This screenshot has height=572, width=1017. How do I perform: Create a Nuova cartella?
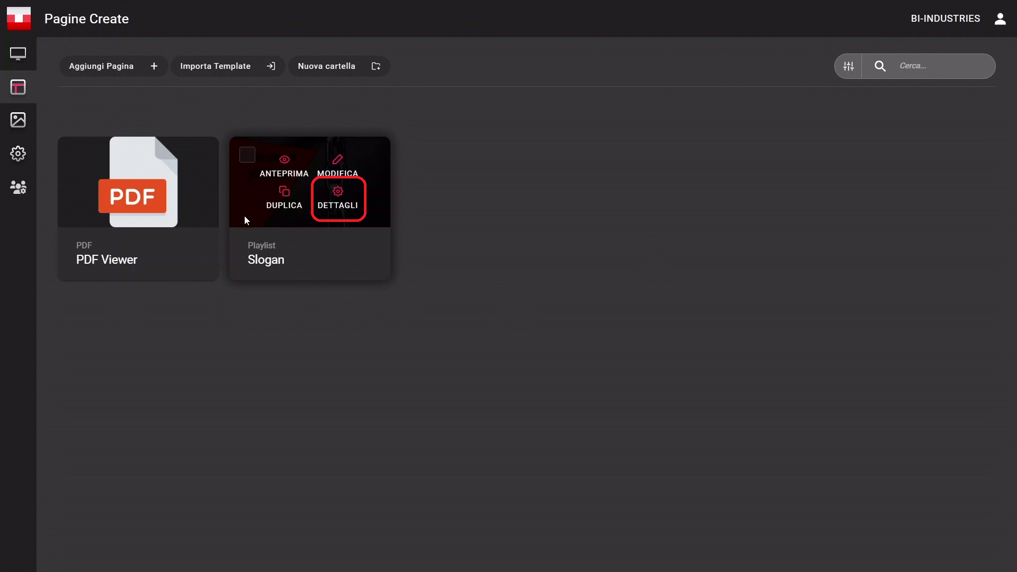338,66
